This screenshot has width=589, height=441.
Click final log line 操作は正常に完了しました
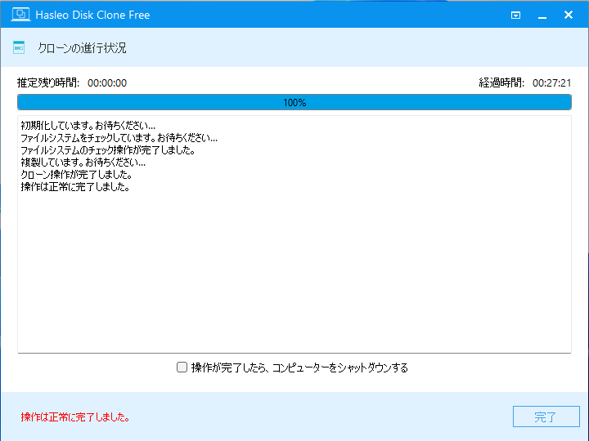coord(75,187)
